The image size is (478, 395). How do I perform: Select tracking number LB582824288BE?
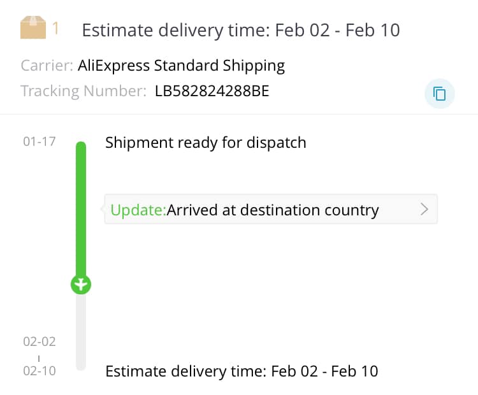(x=212, y=91)
